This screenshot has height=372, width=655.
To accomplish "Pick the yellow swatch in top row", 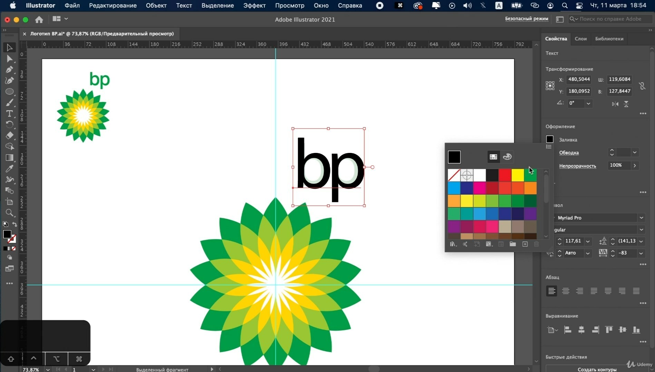I will (517, 175).
